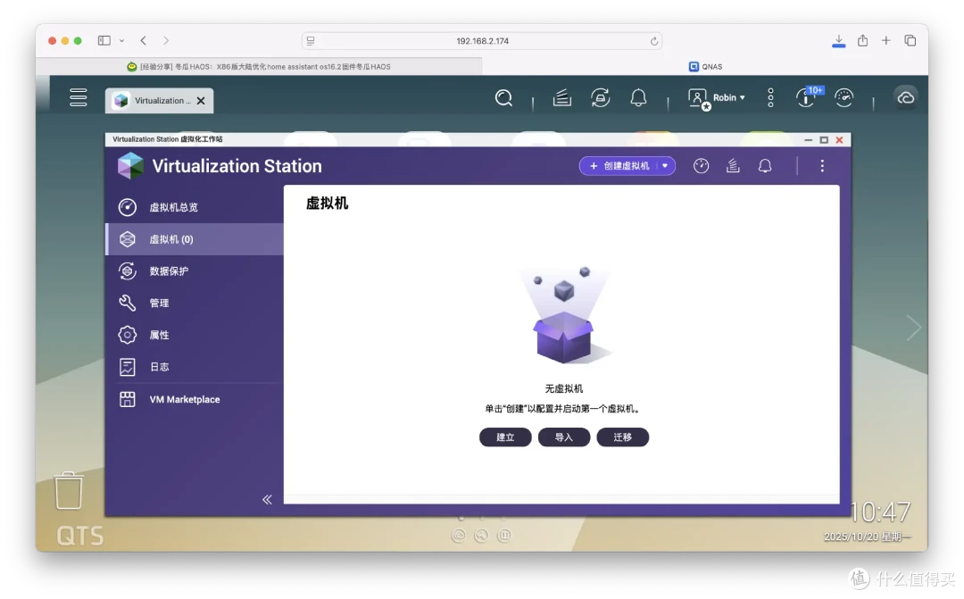The image size is (964, 599).
Task: Open Virtualization Station more options menu
Action: point(822,166)
